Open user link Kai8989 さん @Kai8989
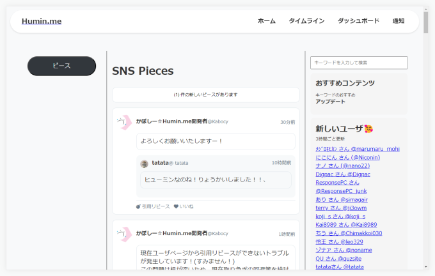 346,225
